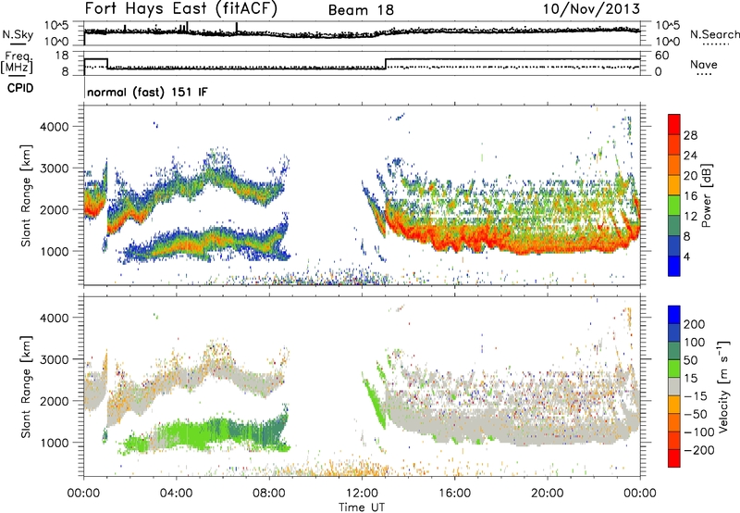Click the '08:00' time tick label
Viewport: 740px width, 513px height.
[269, 494]
